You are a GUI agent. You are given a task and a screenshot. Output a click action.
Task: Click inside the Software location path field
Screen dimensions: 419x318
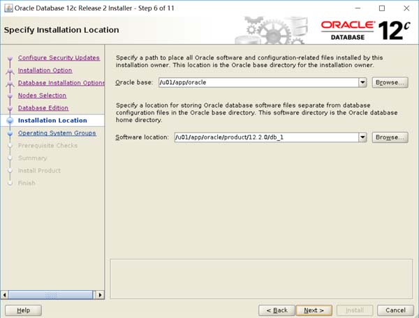pos(267,137)
